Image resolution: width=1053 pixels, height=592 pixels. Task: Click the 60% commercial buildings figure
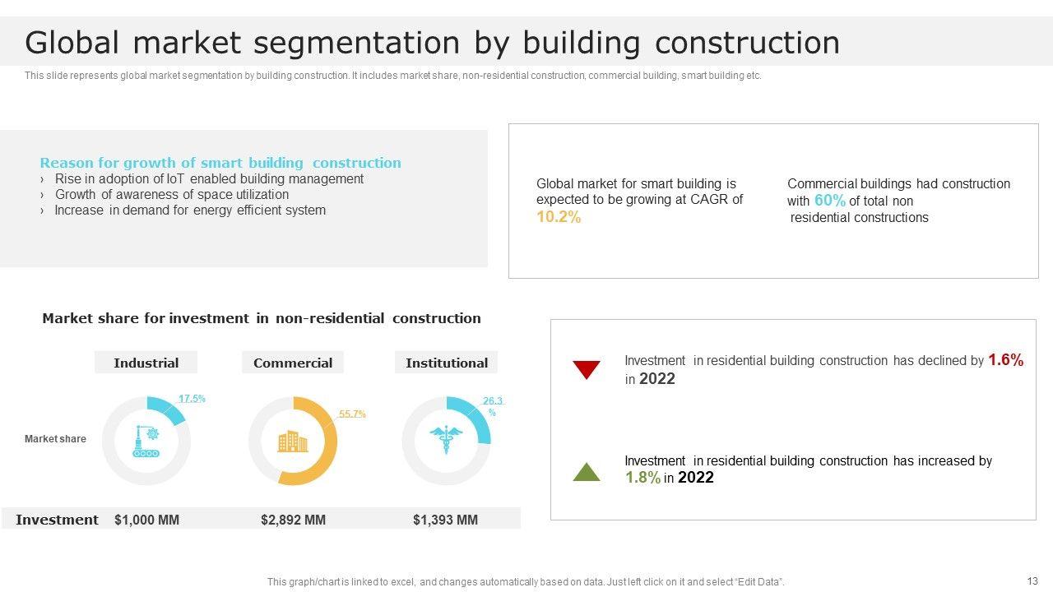(830, 201)
